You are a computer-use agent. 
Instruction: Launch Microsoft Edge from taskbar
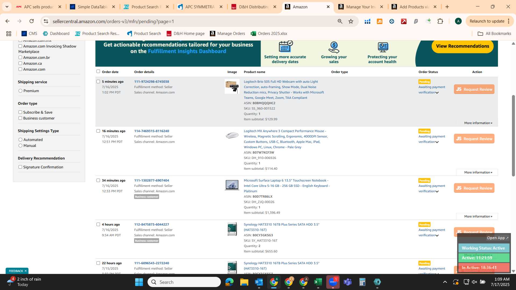click(x=229, y=282)
